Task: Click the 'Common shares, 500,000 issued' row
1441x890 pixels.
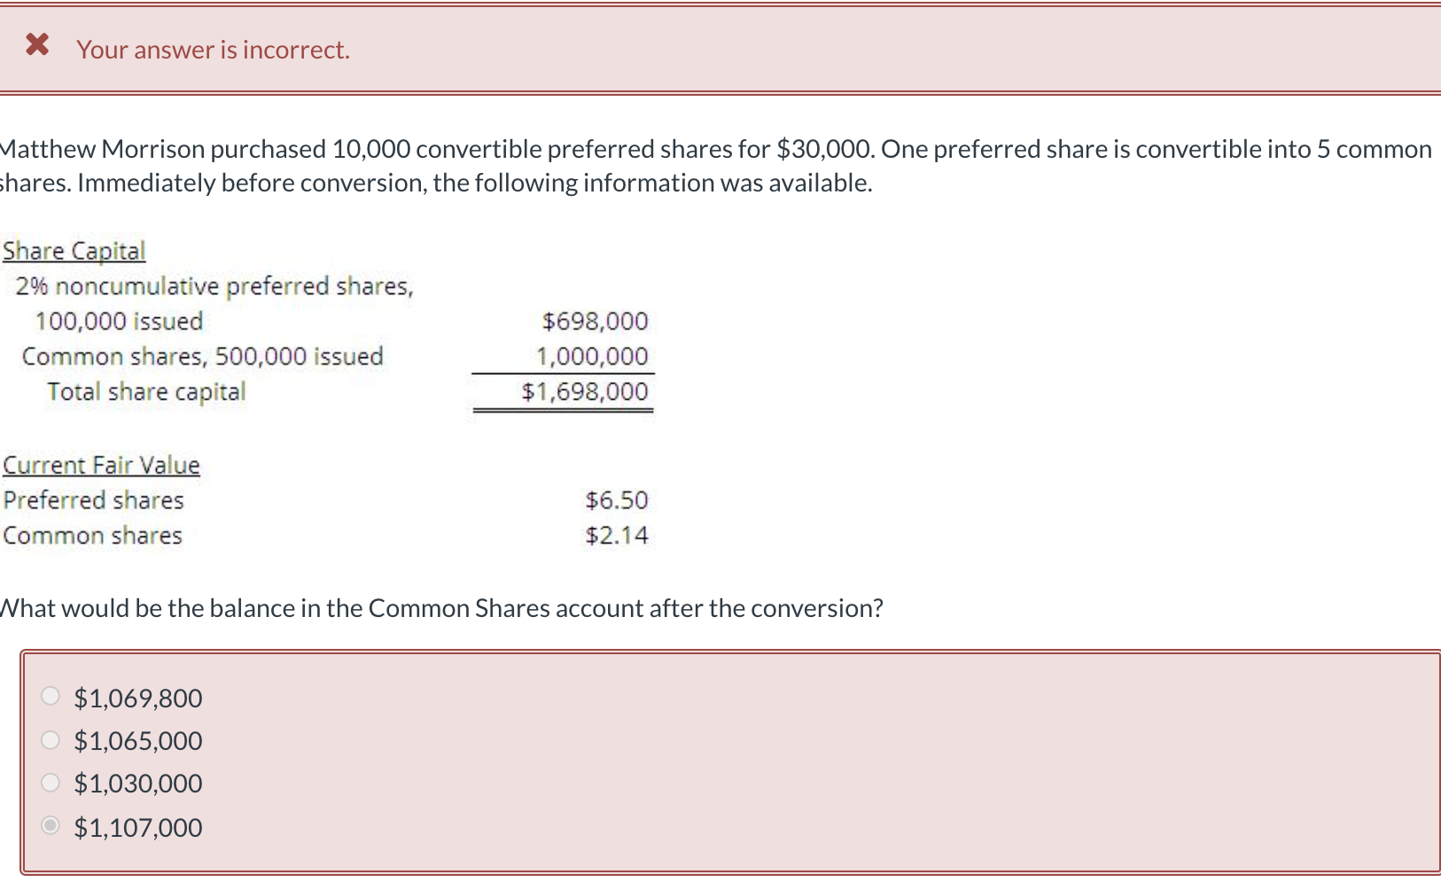Action: click(204, 355)
